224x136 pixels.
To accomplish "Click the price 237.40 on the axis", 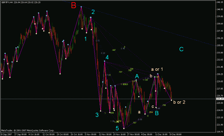I will click(x=220, y=31).
